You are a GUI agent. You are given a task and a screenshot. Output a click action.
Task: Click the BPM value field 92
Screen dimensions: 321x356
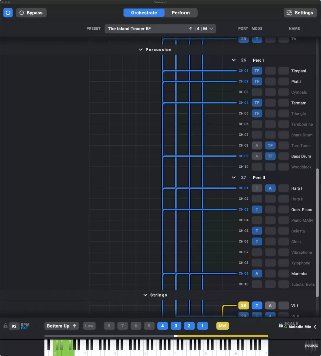14,326
